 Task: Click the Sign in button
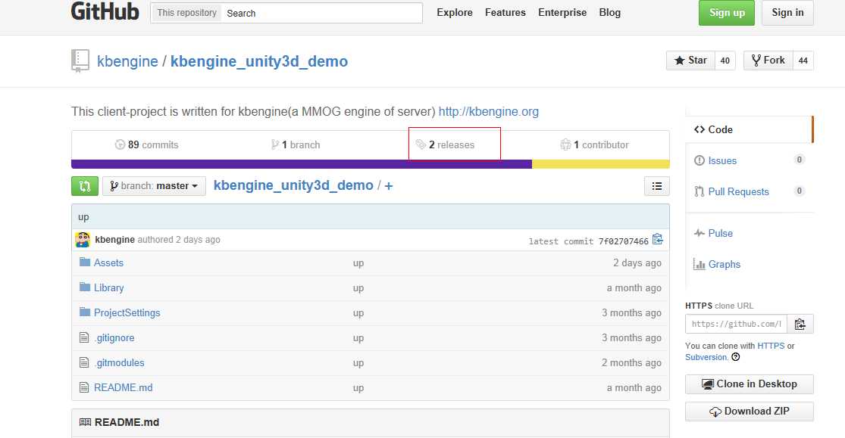click(787, 13)
